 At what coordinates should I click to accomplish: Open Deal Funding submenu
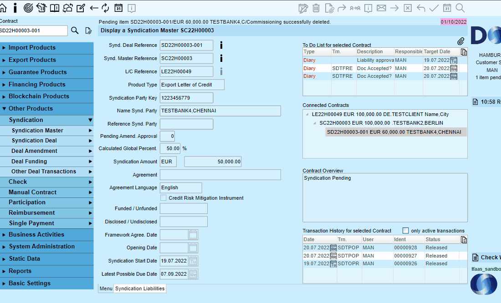tap(46, 162)
